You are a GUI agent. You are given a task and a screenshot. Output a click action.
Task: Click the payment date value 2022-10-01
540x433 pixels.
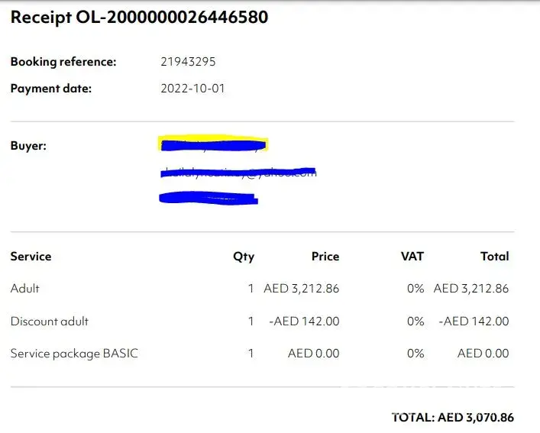[192, 88]
